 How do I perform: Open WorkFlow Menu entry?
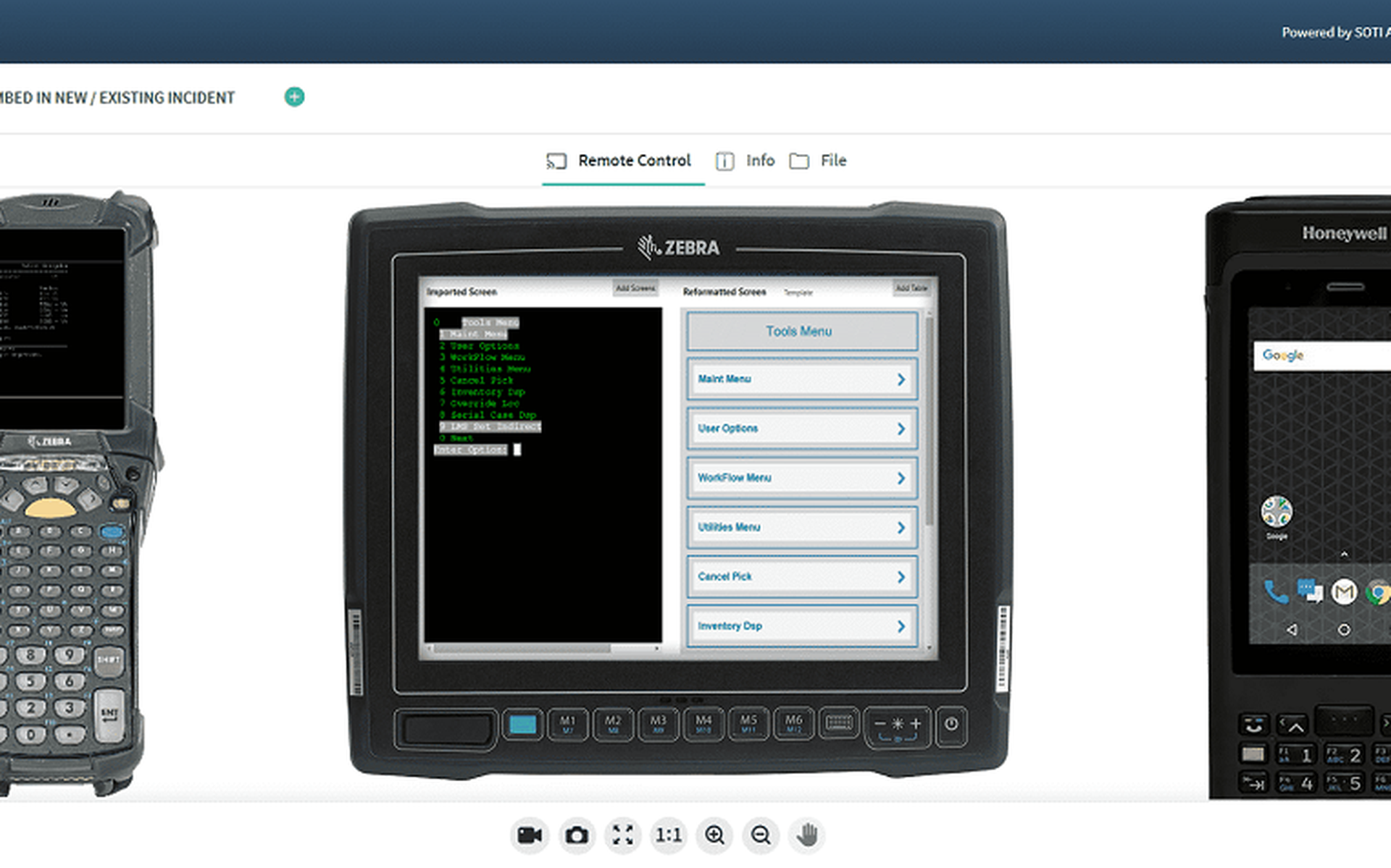tap(802, 478)
